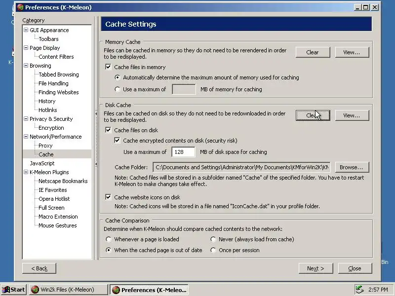Image resolution: width=395 pixels, height=296 pixels.
Task: Select Hotlinks in the category tree
Action: [47, 110]
